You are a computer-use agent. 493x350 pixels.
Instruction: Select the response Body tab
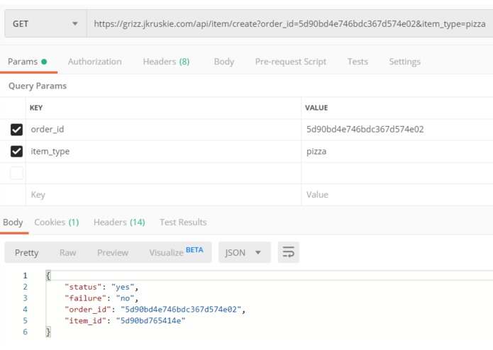[13, 222]
